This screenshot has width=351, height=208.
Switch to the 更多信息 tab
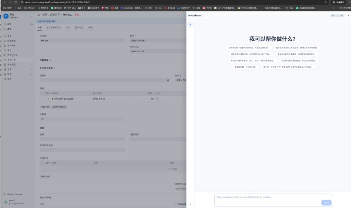(79, 27)
